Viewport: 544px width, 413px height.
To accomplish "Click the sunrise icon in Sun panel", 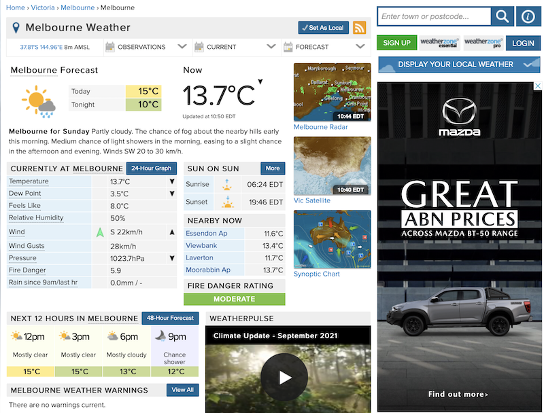I will pyautogui.click(x=226, y=185).
